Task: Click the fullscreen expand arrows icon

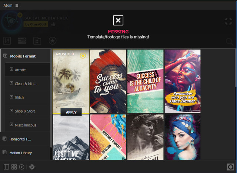Action: point(228,21)
